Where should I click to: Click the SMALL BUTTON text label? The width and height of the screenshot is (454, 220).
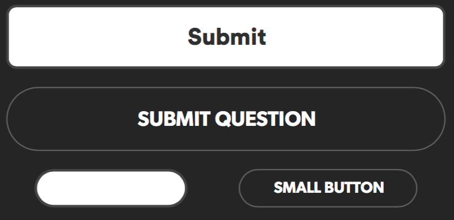329,188
